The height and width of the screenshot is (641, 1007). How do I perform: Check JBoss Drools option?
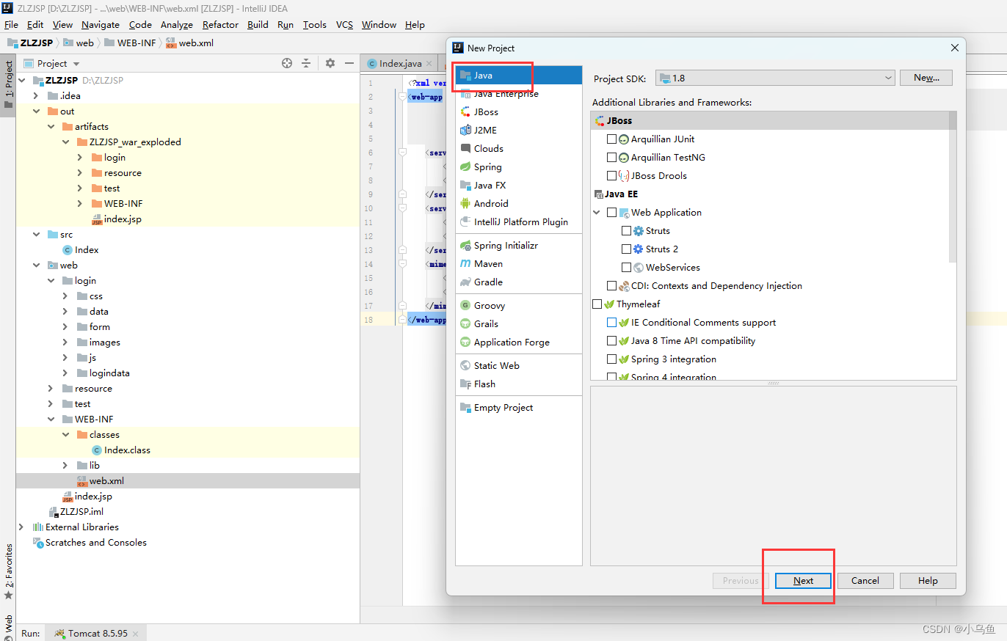[611, 176]
